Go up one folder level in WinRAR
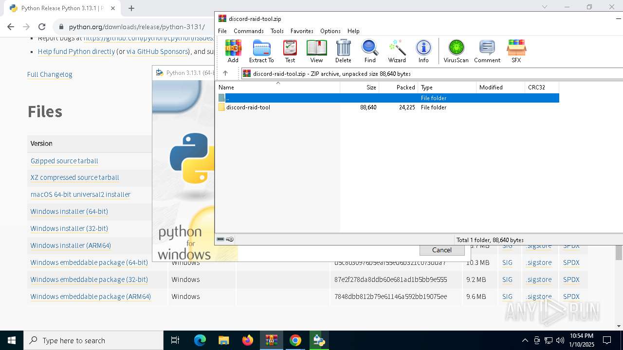The height and width of the screenshot is (350, 623). pyautogui.click(x=225, y=73)
